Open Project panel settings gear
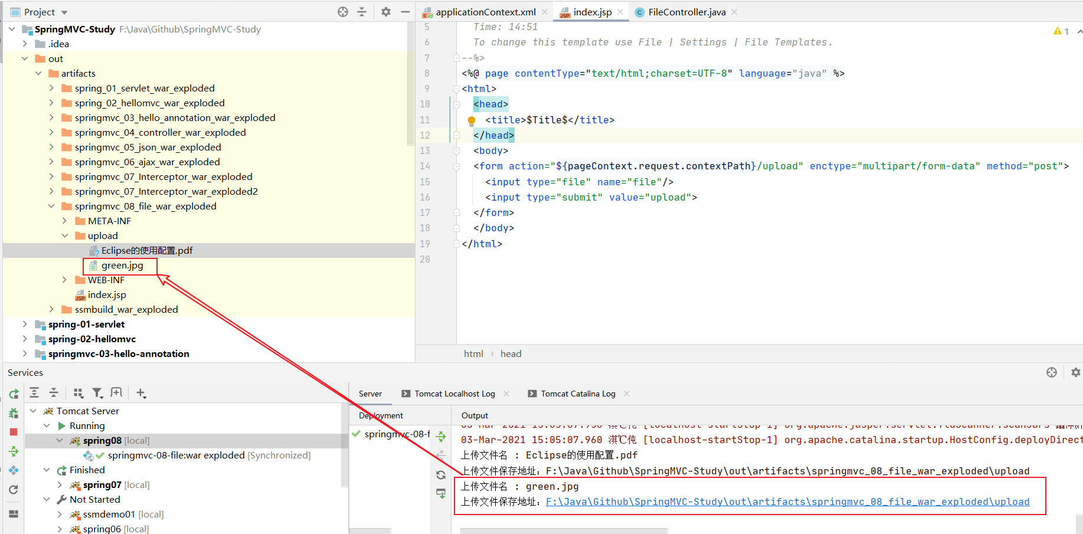1083x534 pixels. [x=385, y=12]
